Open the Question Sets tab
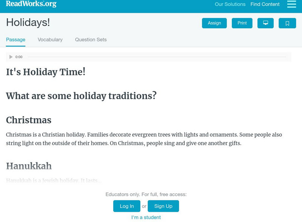The height and width of the screenshot is (222, 302). 91,40
